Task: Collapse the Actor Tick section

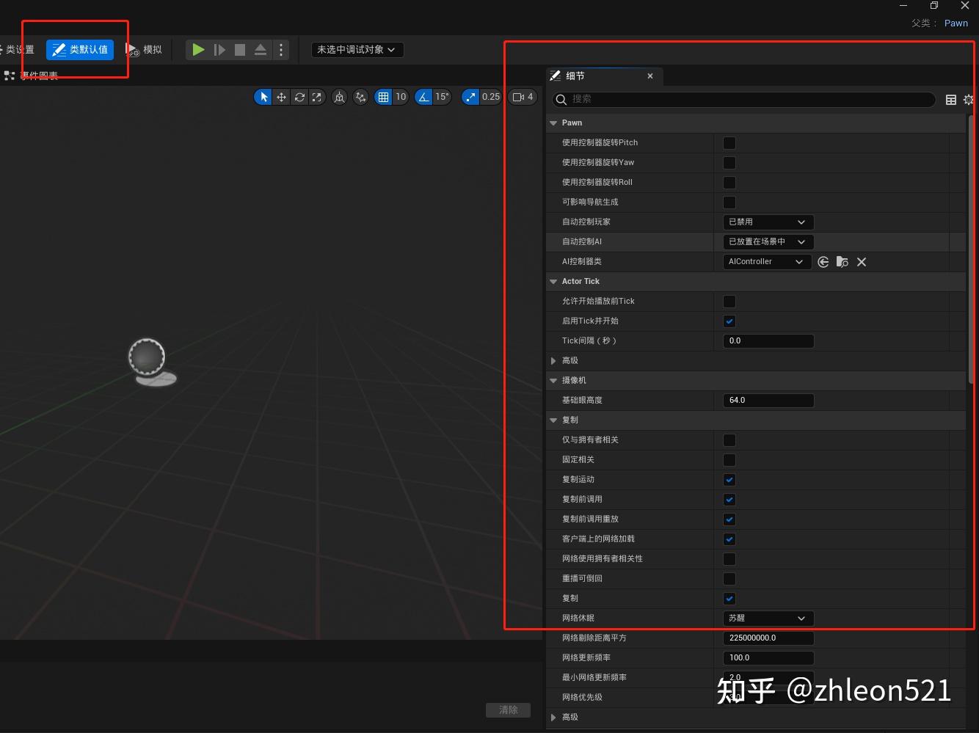Action: click(x=553, y=281)
